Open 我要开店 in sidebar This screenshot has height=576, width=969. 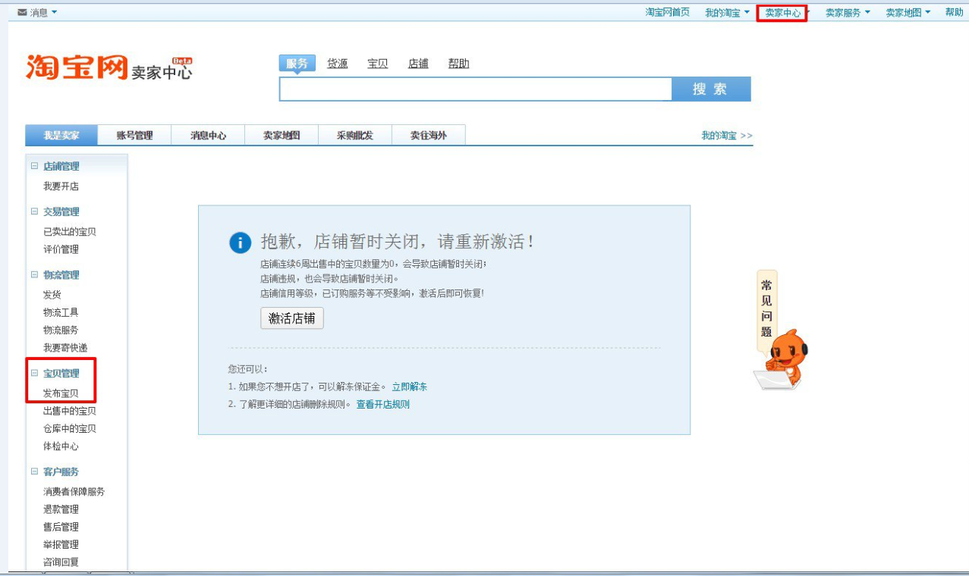[x=61, y=186]
